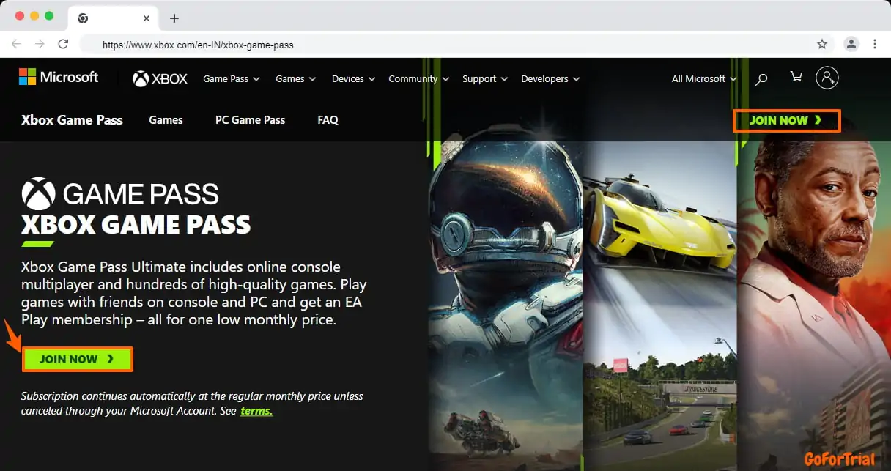Screen dimensions: 891x471
Task: Expand the Community dropdown menu
Action: tap(419, 78)
